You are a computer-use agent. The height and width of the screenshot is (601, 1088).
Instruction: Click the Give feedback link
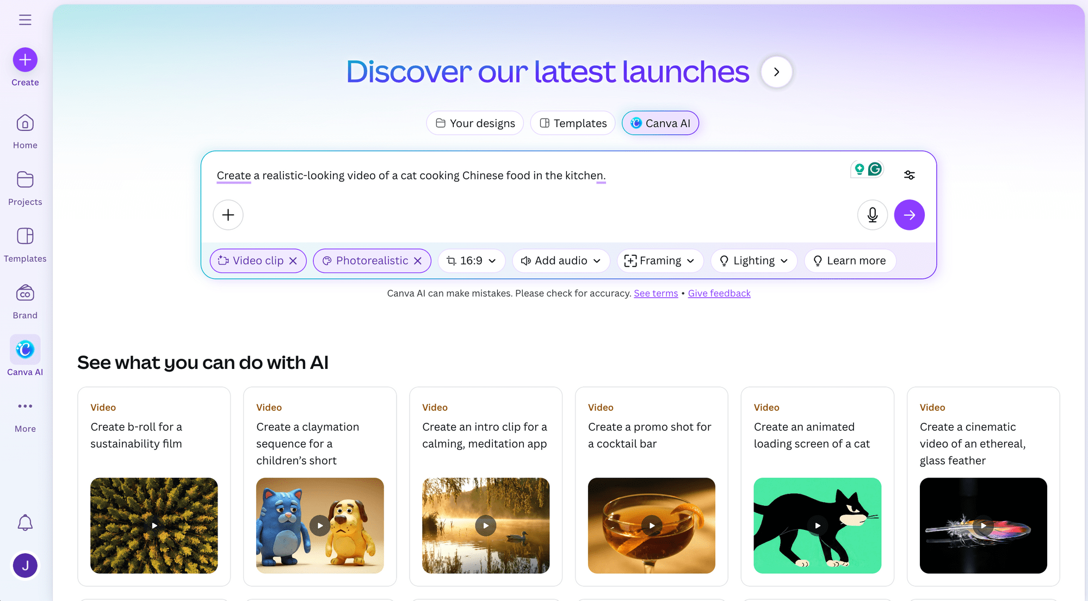719,293
